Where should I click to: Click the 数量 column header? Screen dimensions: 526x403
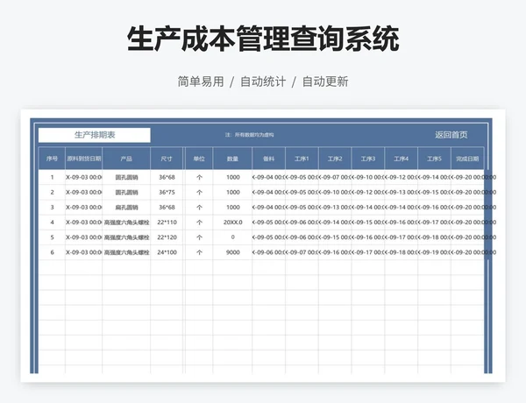coord(232,159)
